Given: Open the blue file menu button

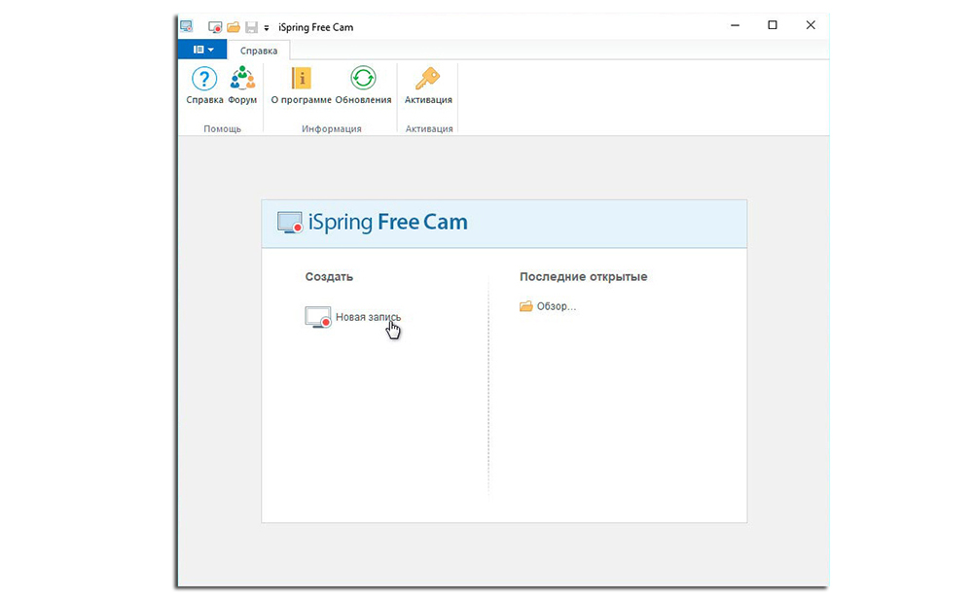Looking at the screenshot, I should (x=202, y=50).
